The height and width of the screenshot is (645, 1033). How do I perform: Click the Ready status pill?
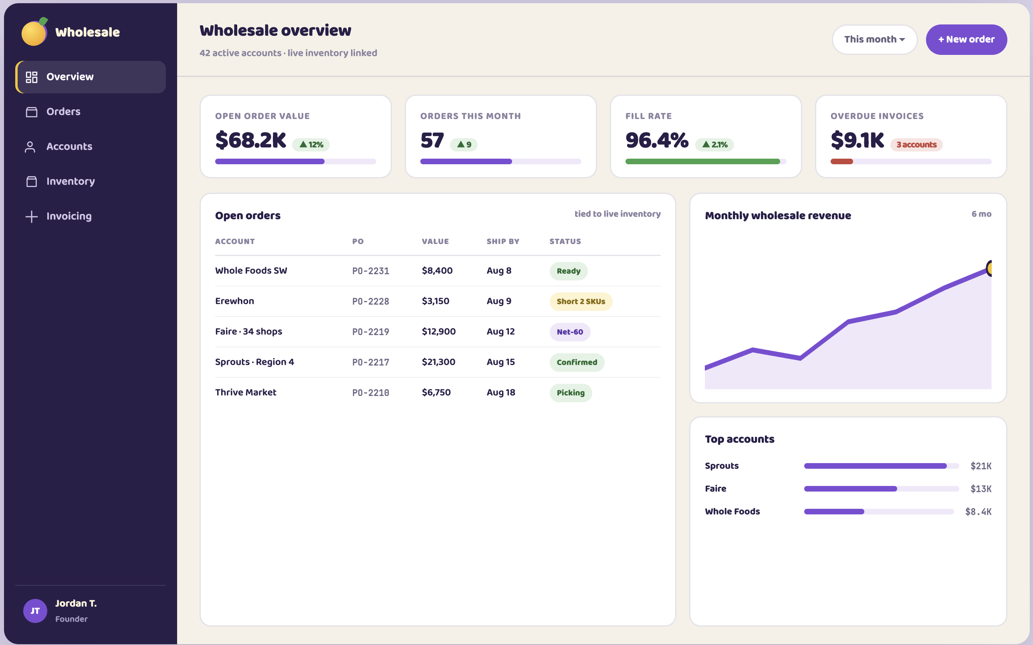click(568, 271)
